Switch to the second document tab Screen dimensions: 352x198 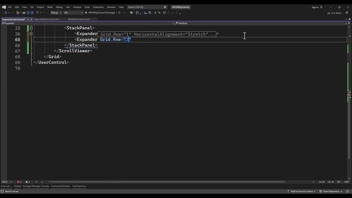pyautogui.click(x=47, y=19)
